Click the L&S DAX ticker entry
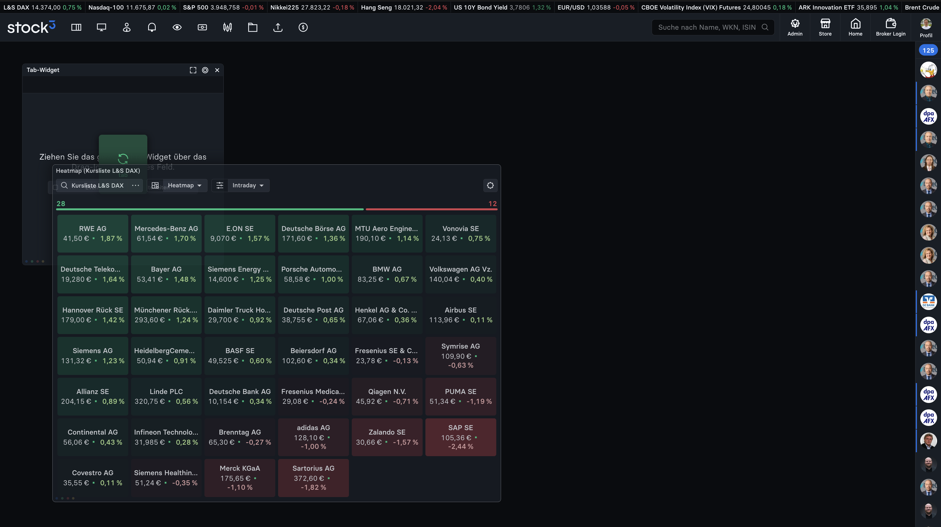Screen dimensions: 941x527 coord(42,7)
